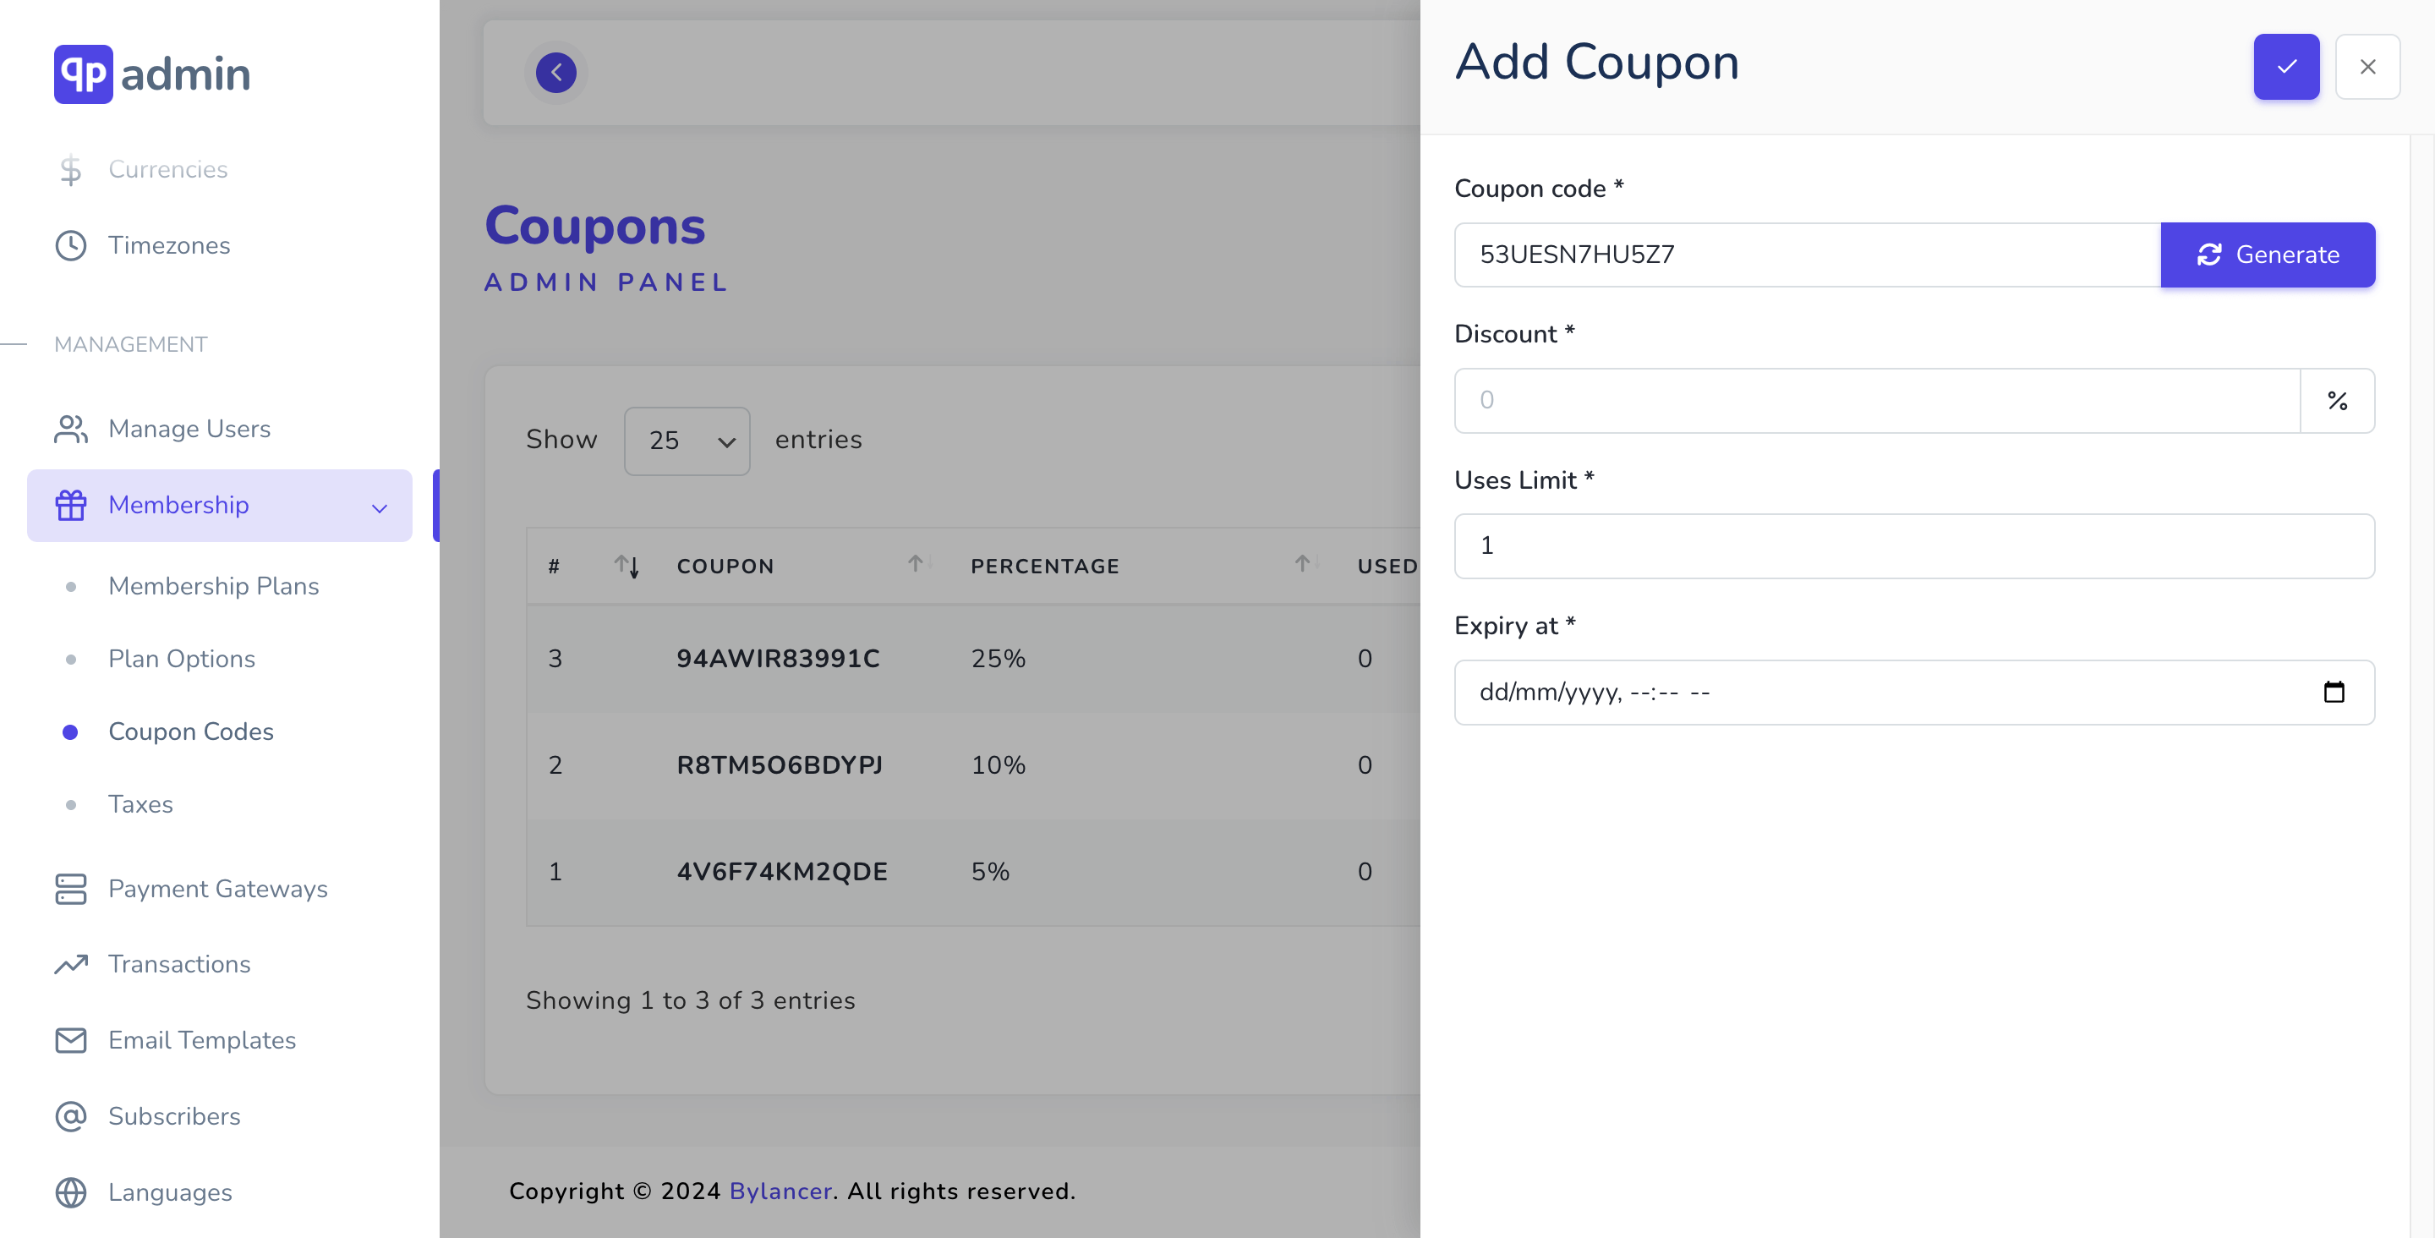This screenshot has height=1238, width=2435.
Task: Click the Membership gift icon
Action: pos(71,505)
